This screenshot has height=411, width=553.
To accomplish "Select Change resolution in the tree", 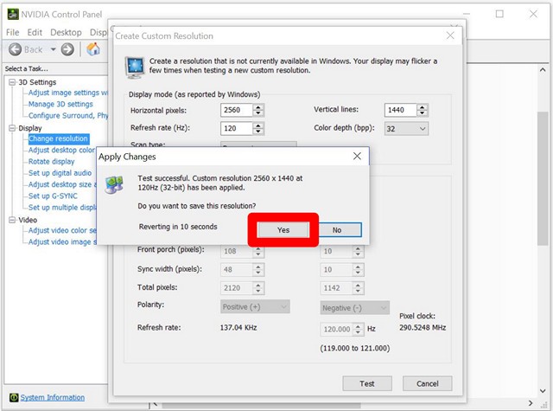I will [58, 138].
